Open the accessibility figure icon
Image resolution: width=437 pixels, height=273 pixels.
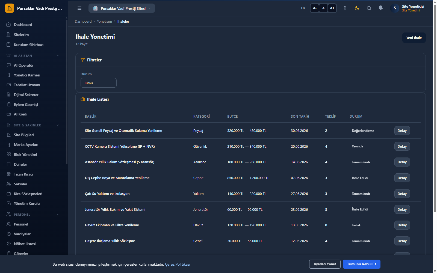click(345, 8)
